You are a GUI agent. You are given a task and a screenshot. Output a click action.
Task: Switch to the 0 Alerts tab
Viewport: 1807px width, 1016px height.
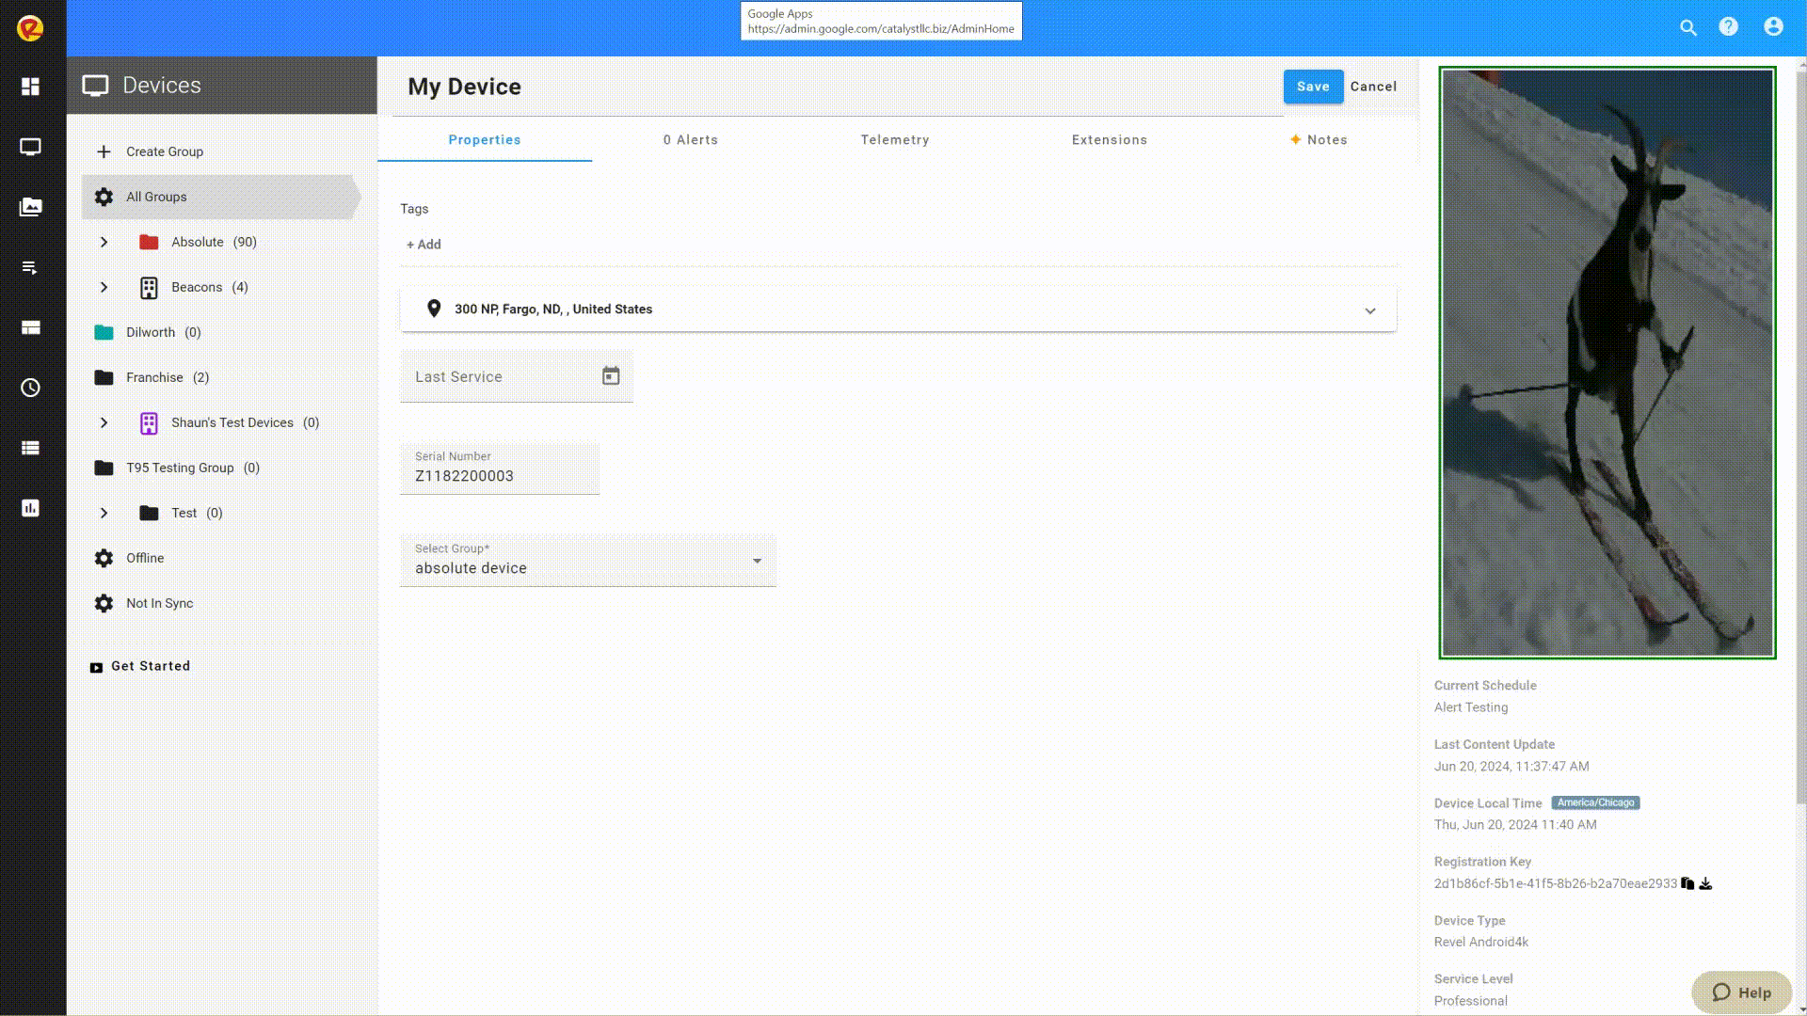click(x=691, y=139)
